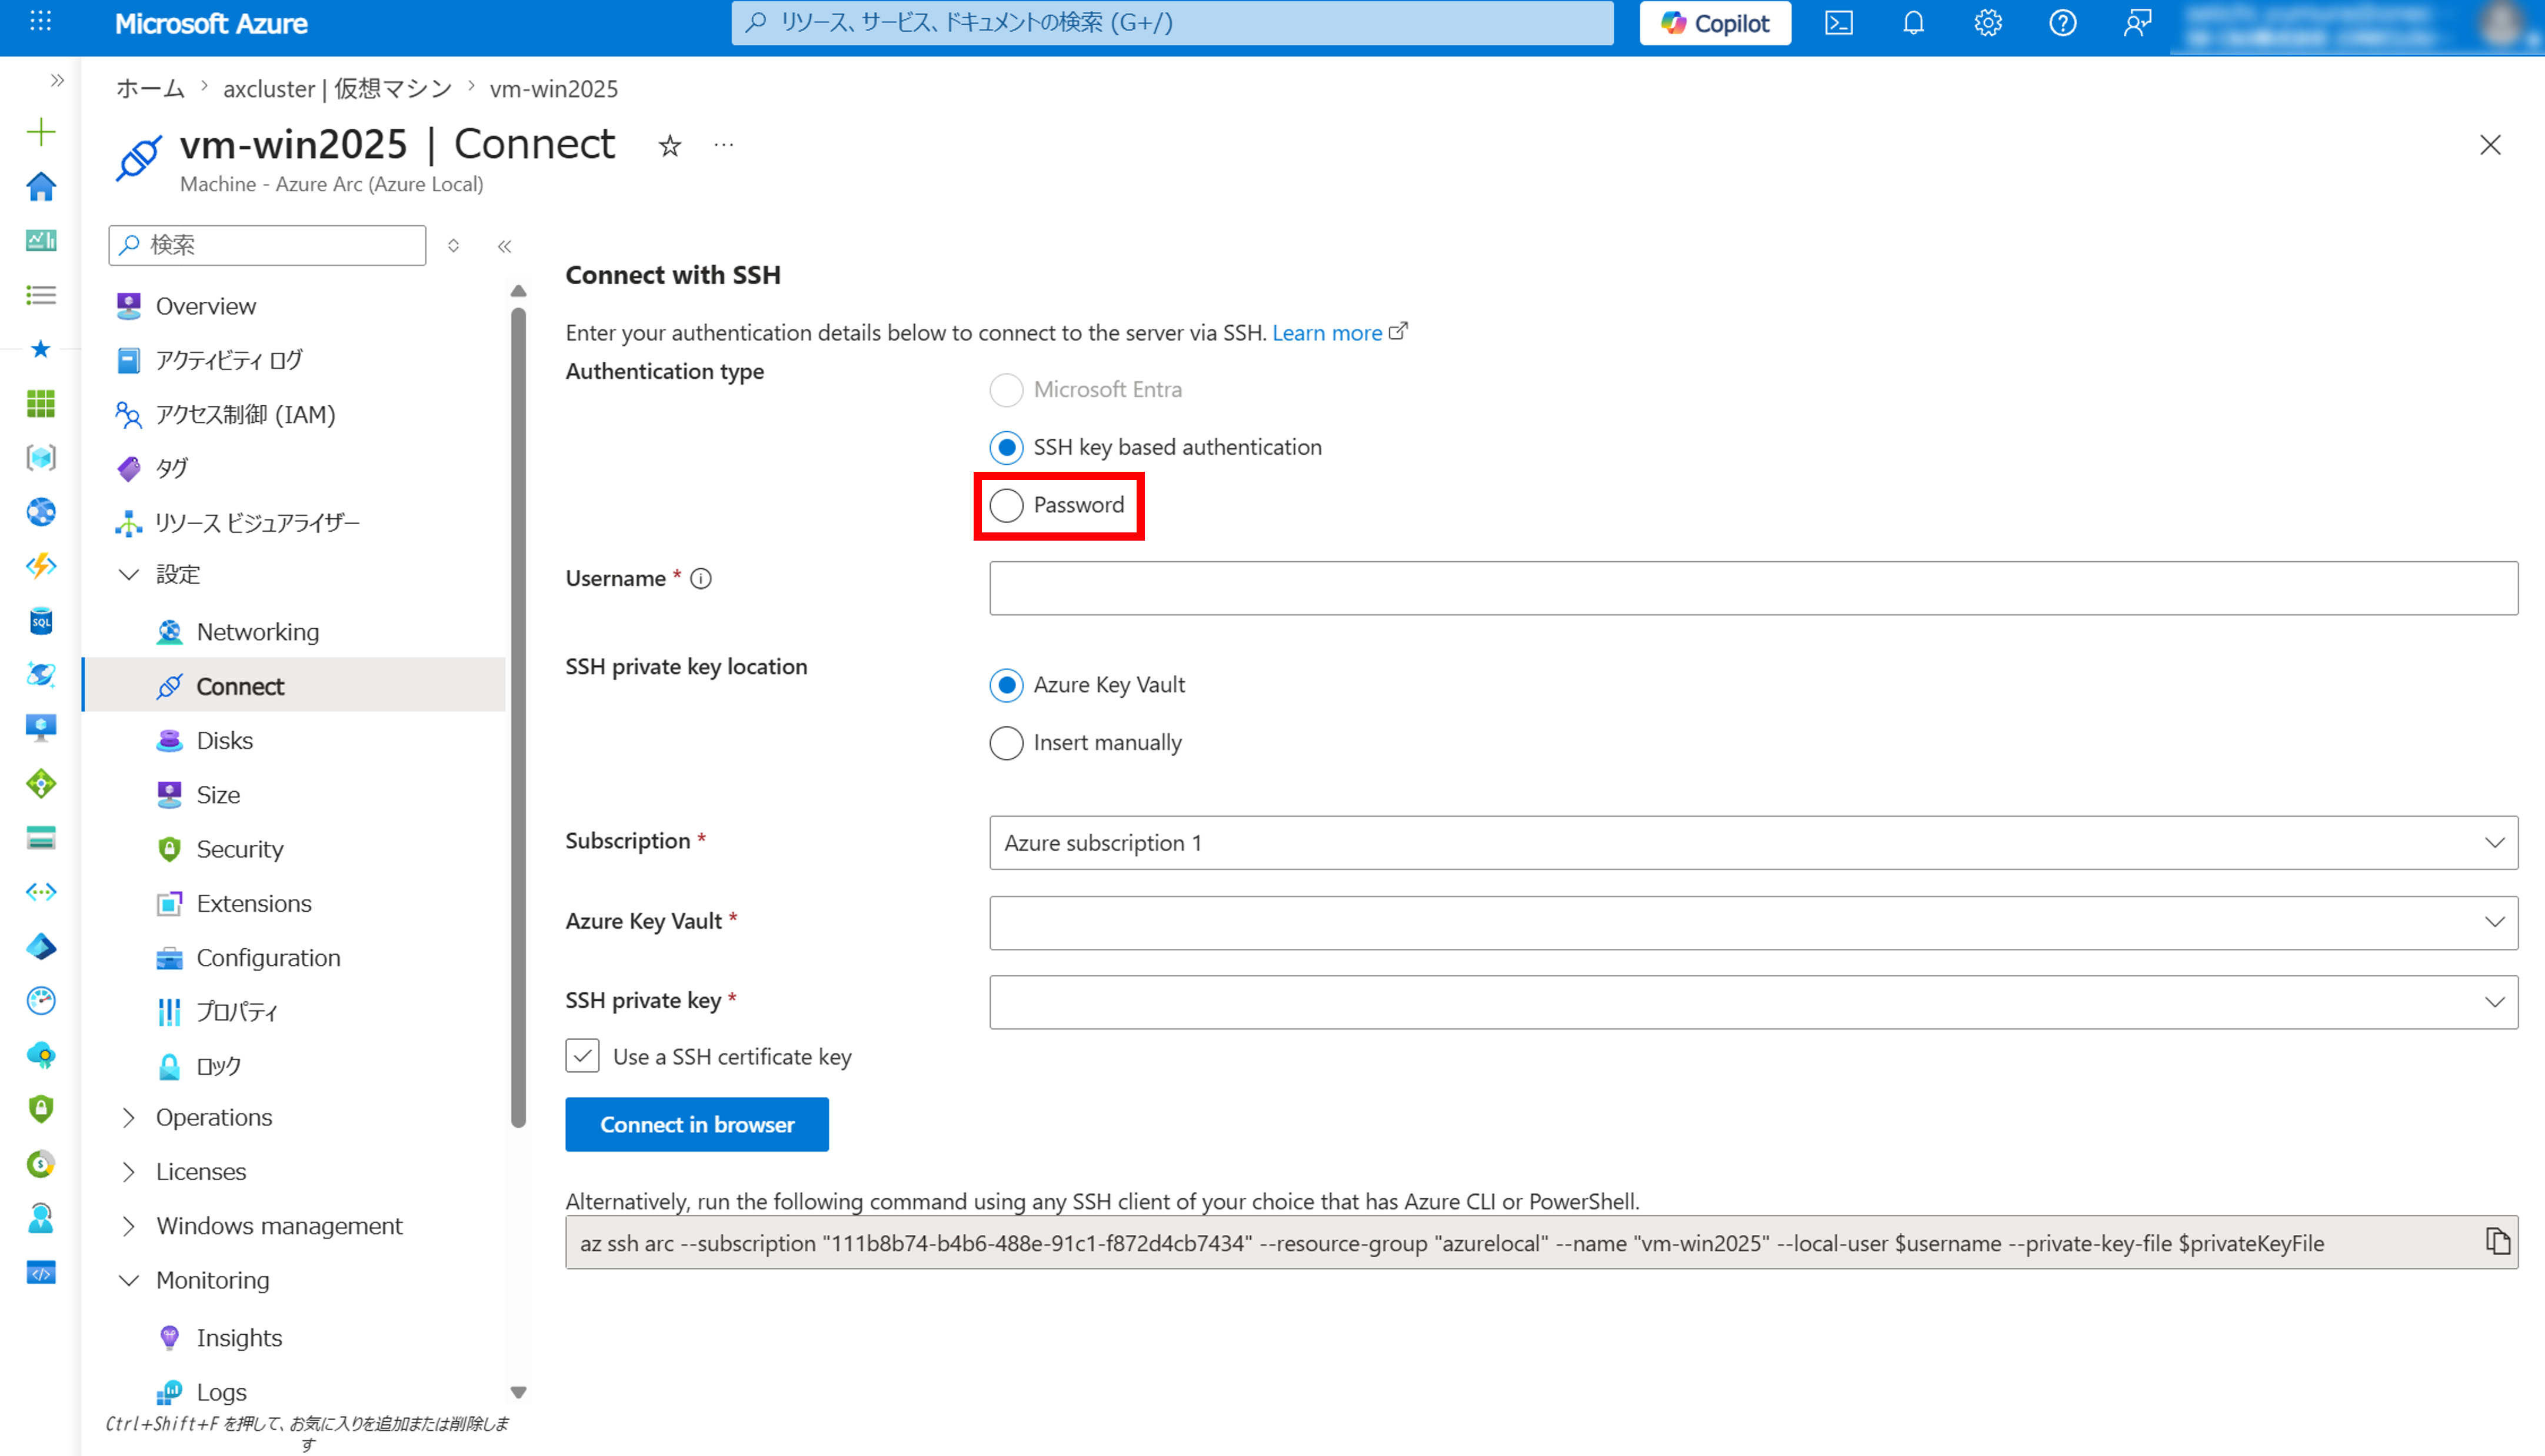Open the more options ellipsis beside the title
The width and height of the screenshot is (2545, 1456).
click(724, 145)
